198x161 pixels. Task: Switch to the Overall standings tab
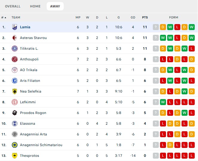click(13, 6)
